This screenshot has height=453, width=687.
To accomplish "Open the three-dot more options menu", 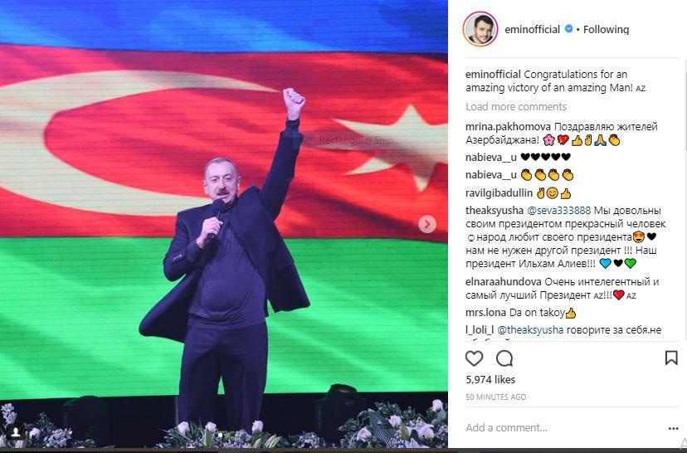I will coord(674,428).
